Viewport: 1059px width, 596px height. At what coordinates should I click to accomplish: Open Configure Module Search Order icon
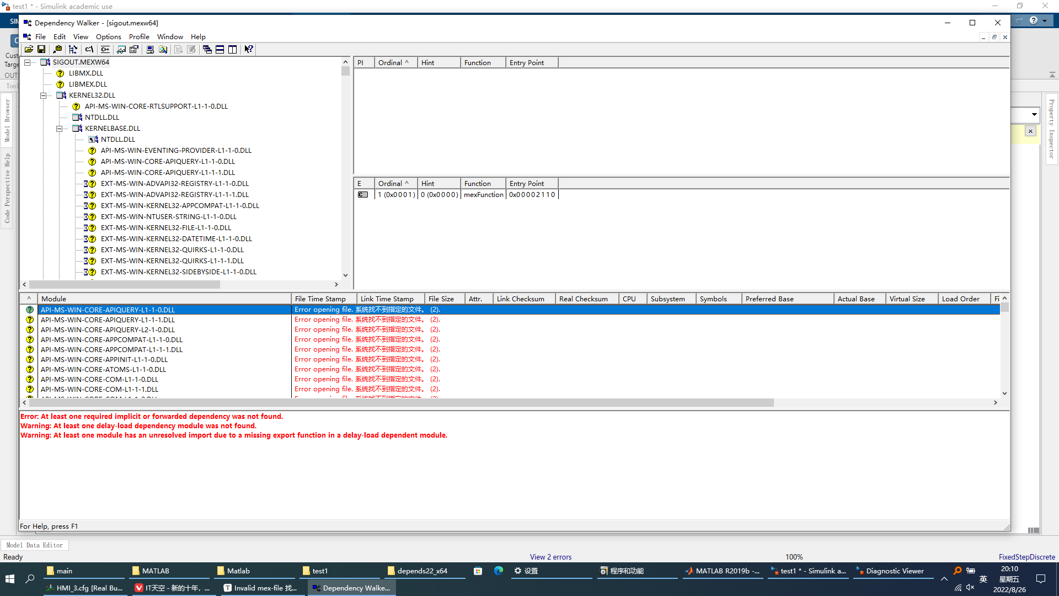tap(163, 50)
